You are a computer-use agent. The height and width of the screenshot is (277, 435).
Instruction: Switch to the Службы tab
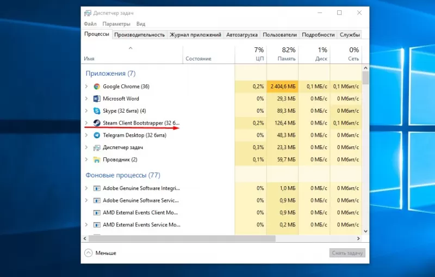pos(350,35)
